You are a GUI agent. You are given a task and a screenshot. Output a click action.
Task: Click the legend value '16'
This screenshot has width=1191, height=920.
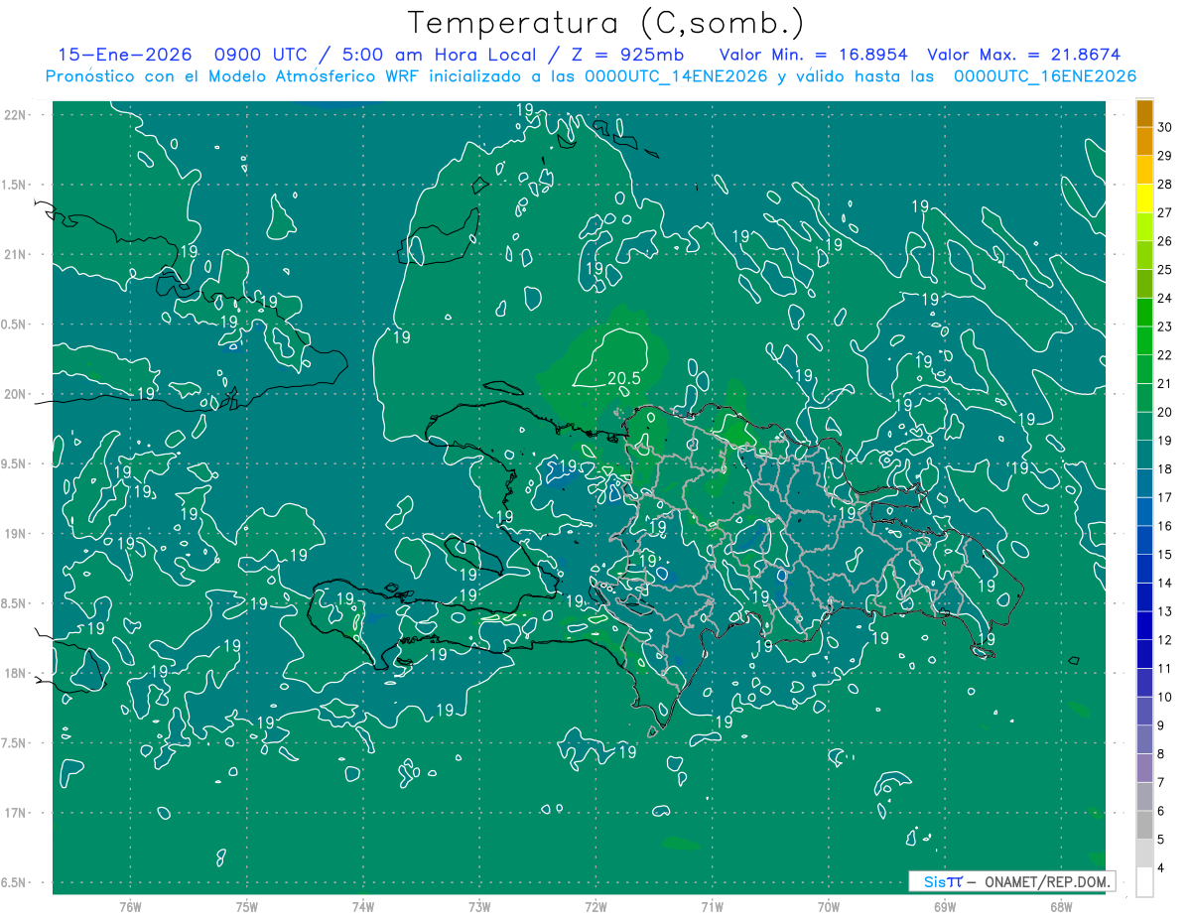point(1165,526)
